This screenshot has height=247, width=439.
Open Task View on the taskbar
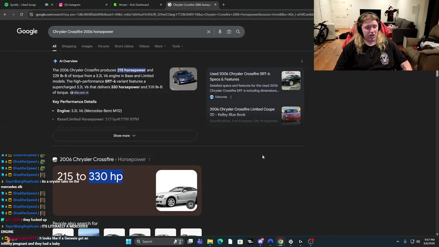pyautogui.click(x=190, y=242)
